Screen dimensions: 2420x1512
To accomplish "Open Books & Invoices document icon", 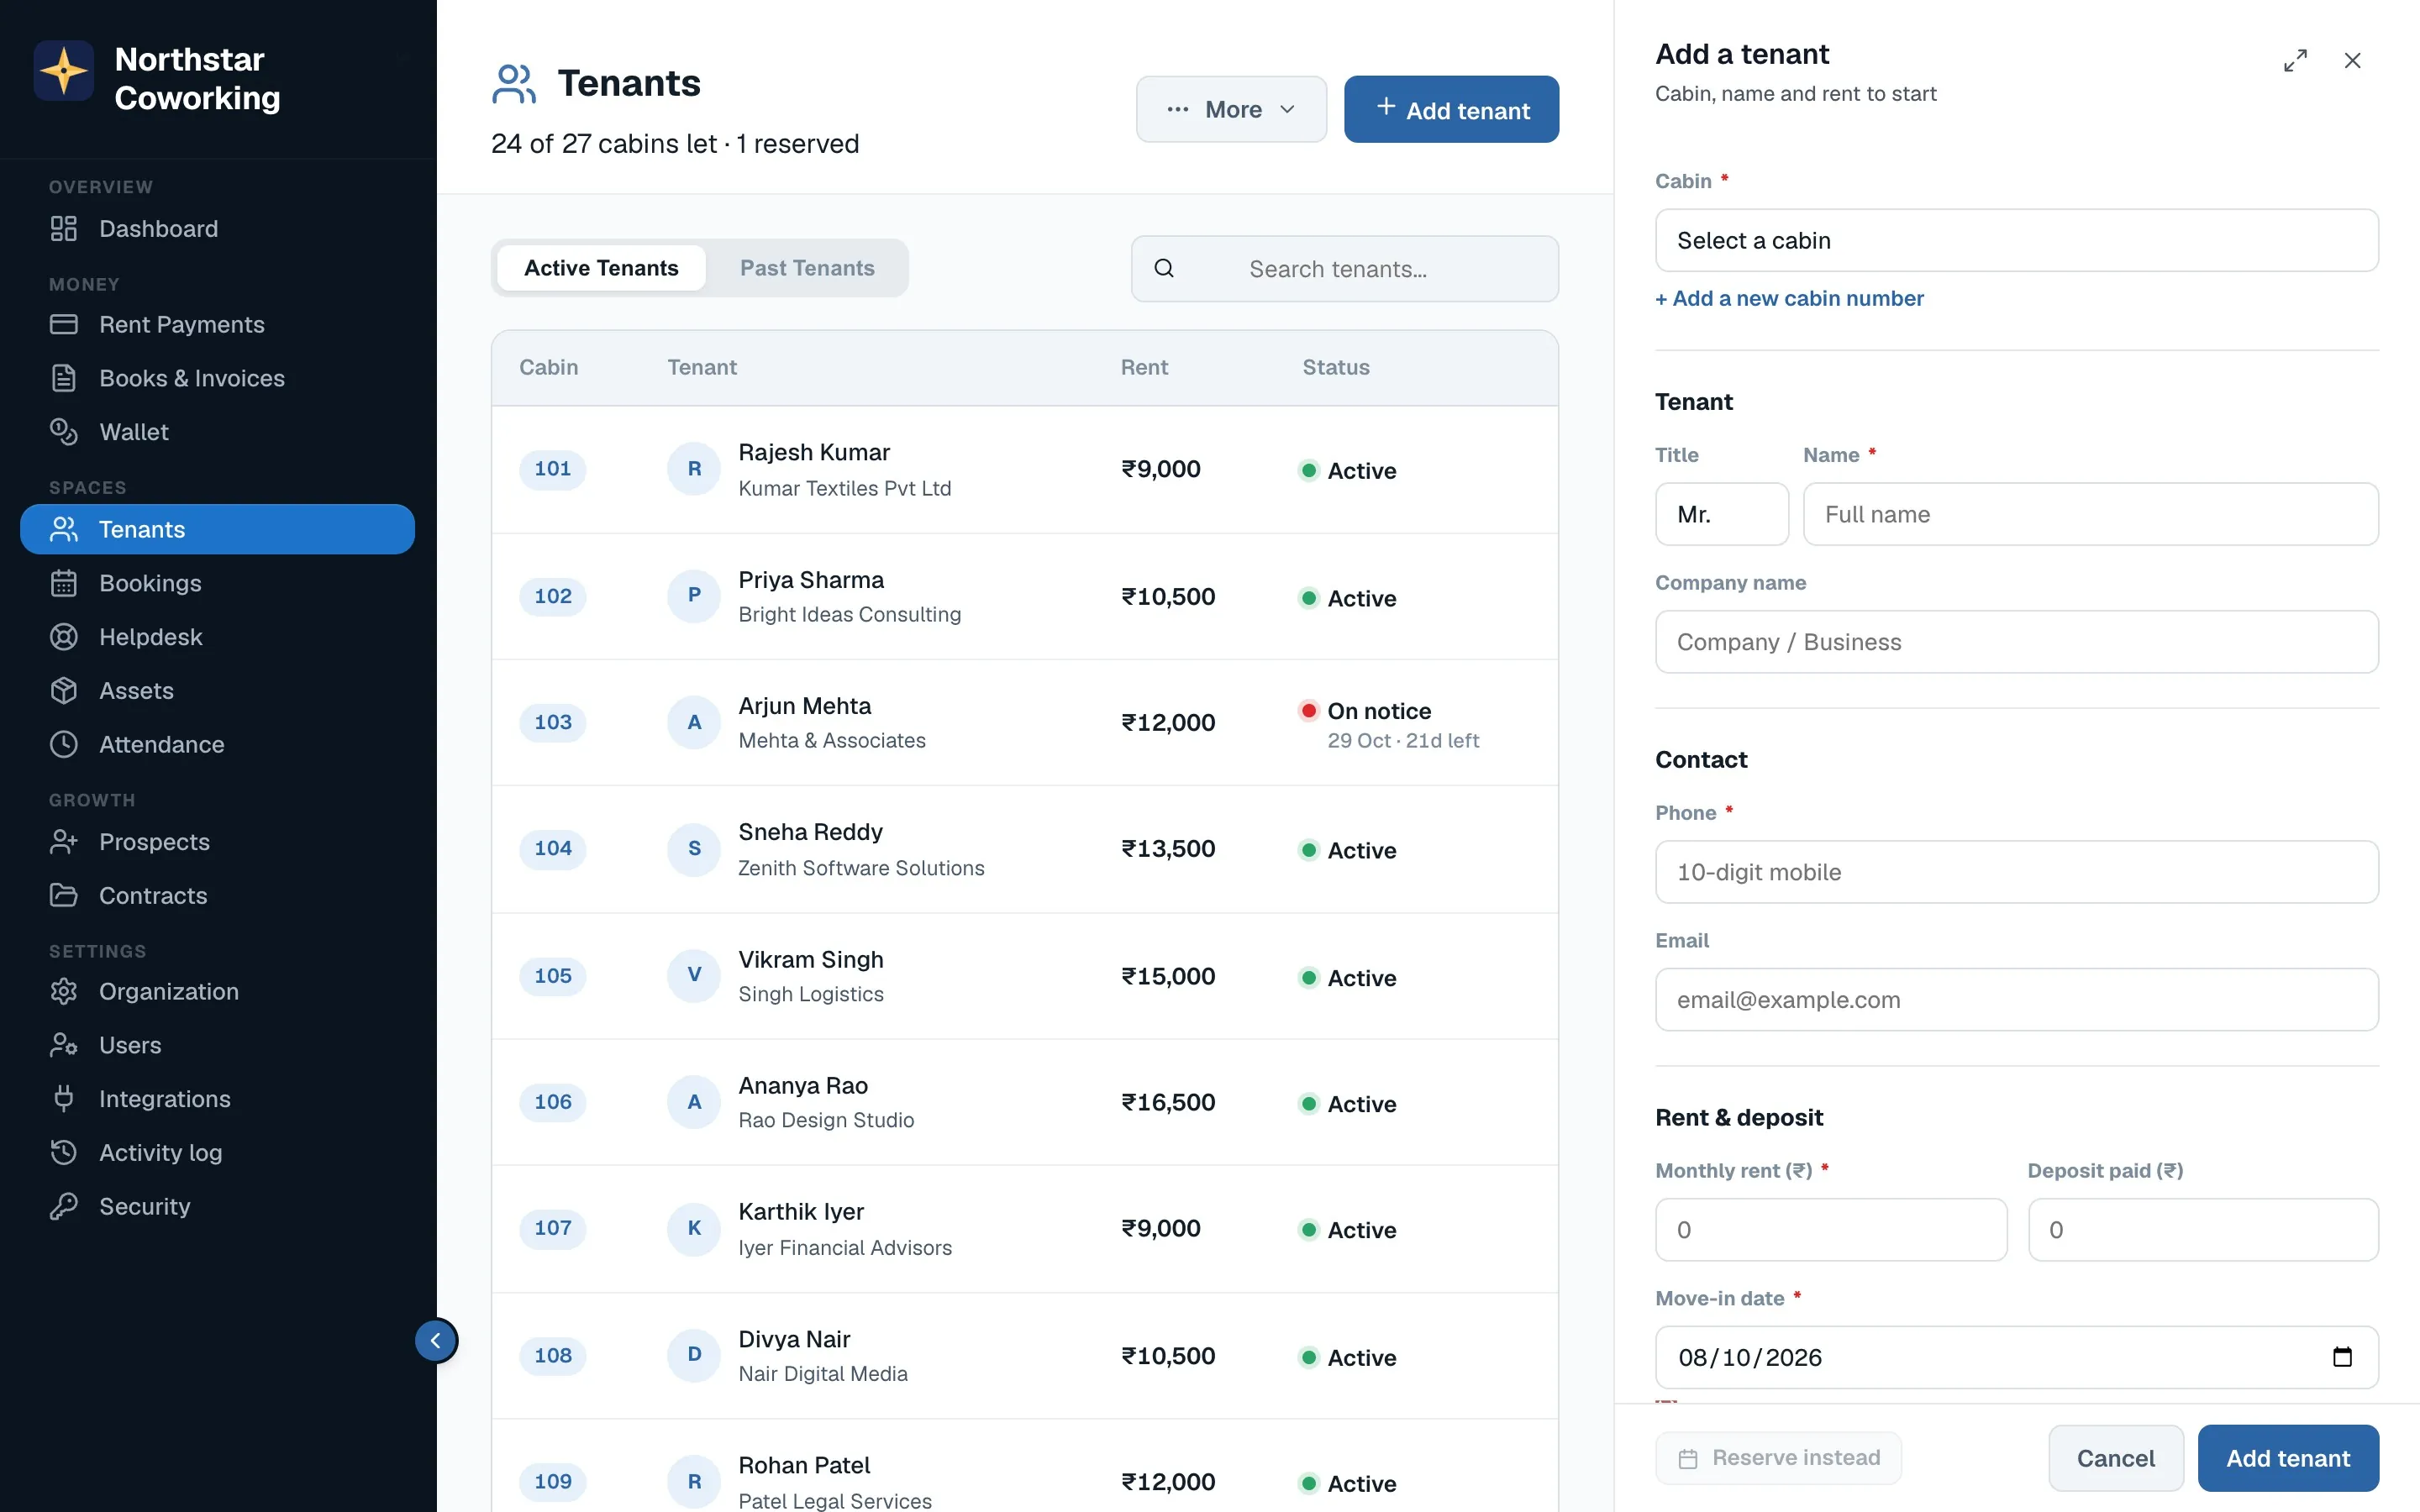I will [x=64, y=378].
